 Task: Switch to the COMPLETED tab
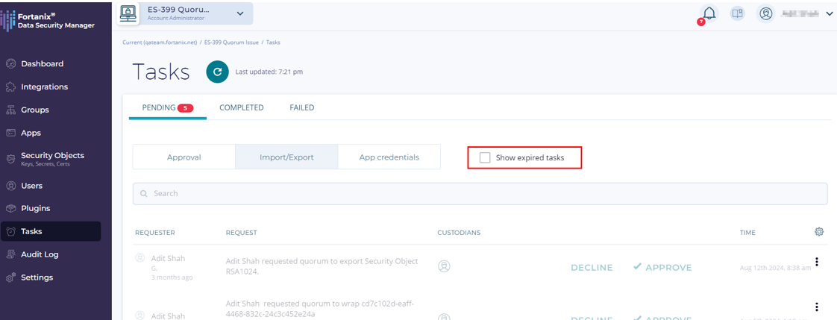tap(241, 107)
